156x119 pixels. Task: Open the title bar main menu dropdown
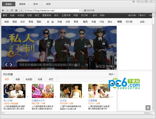[x=138, y=2]
